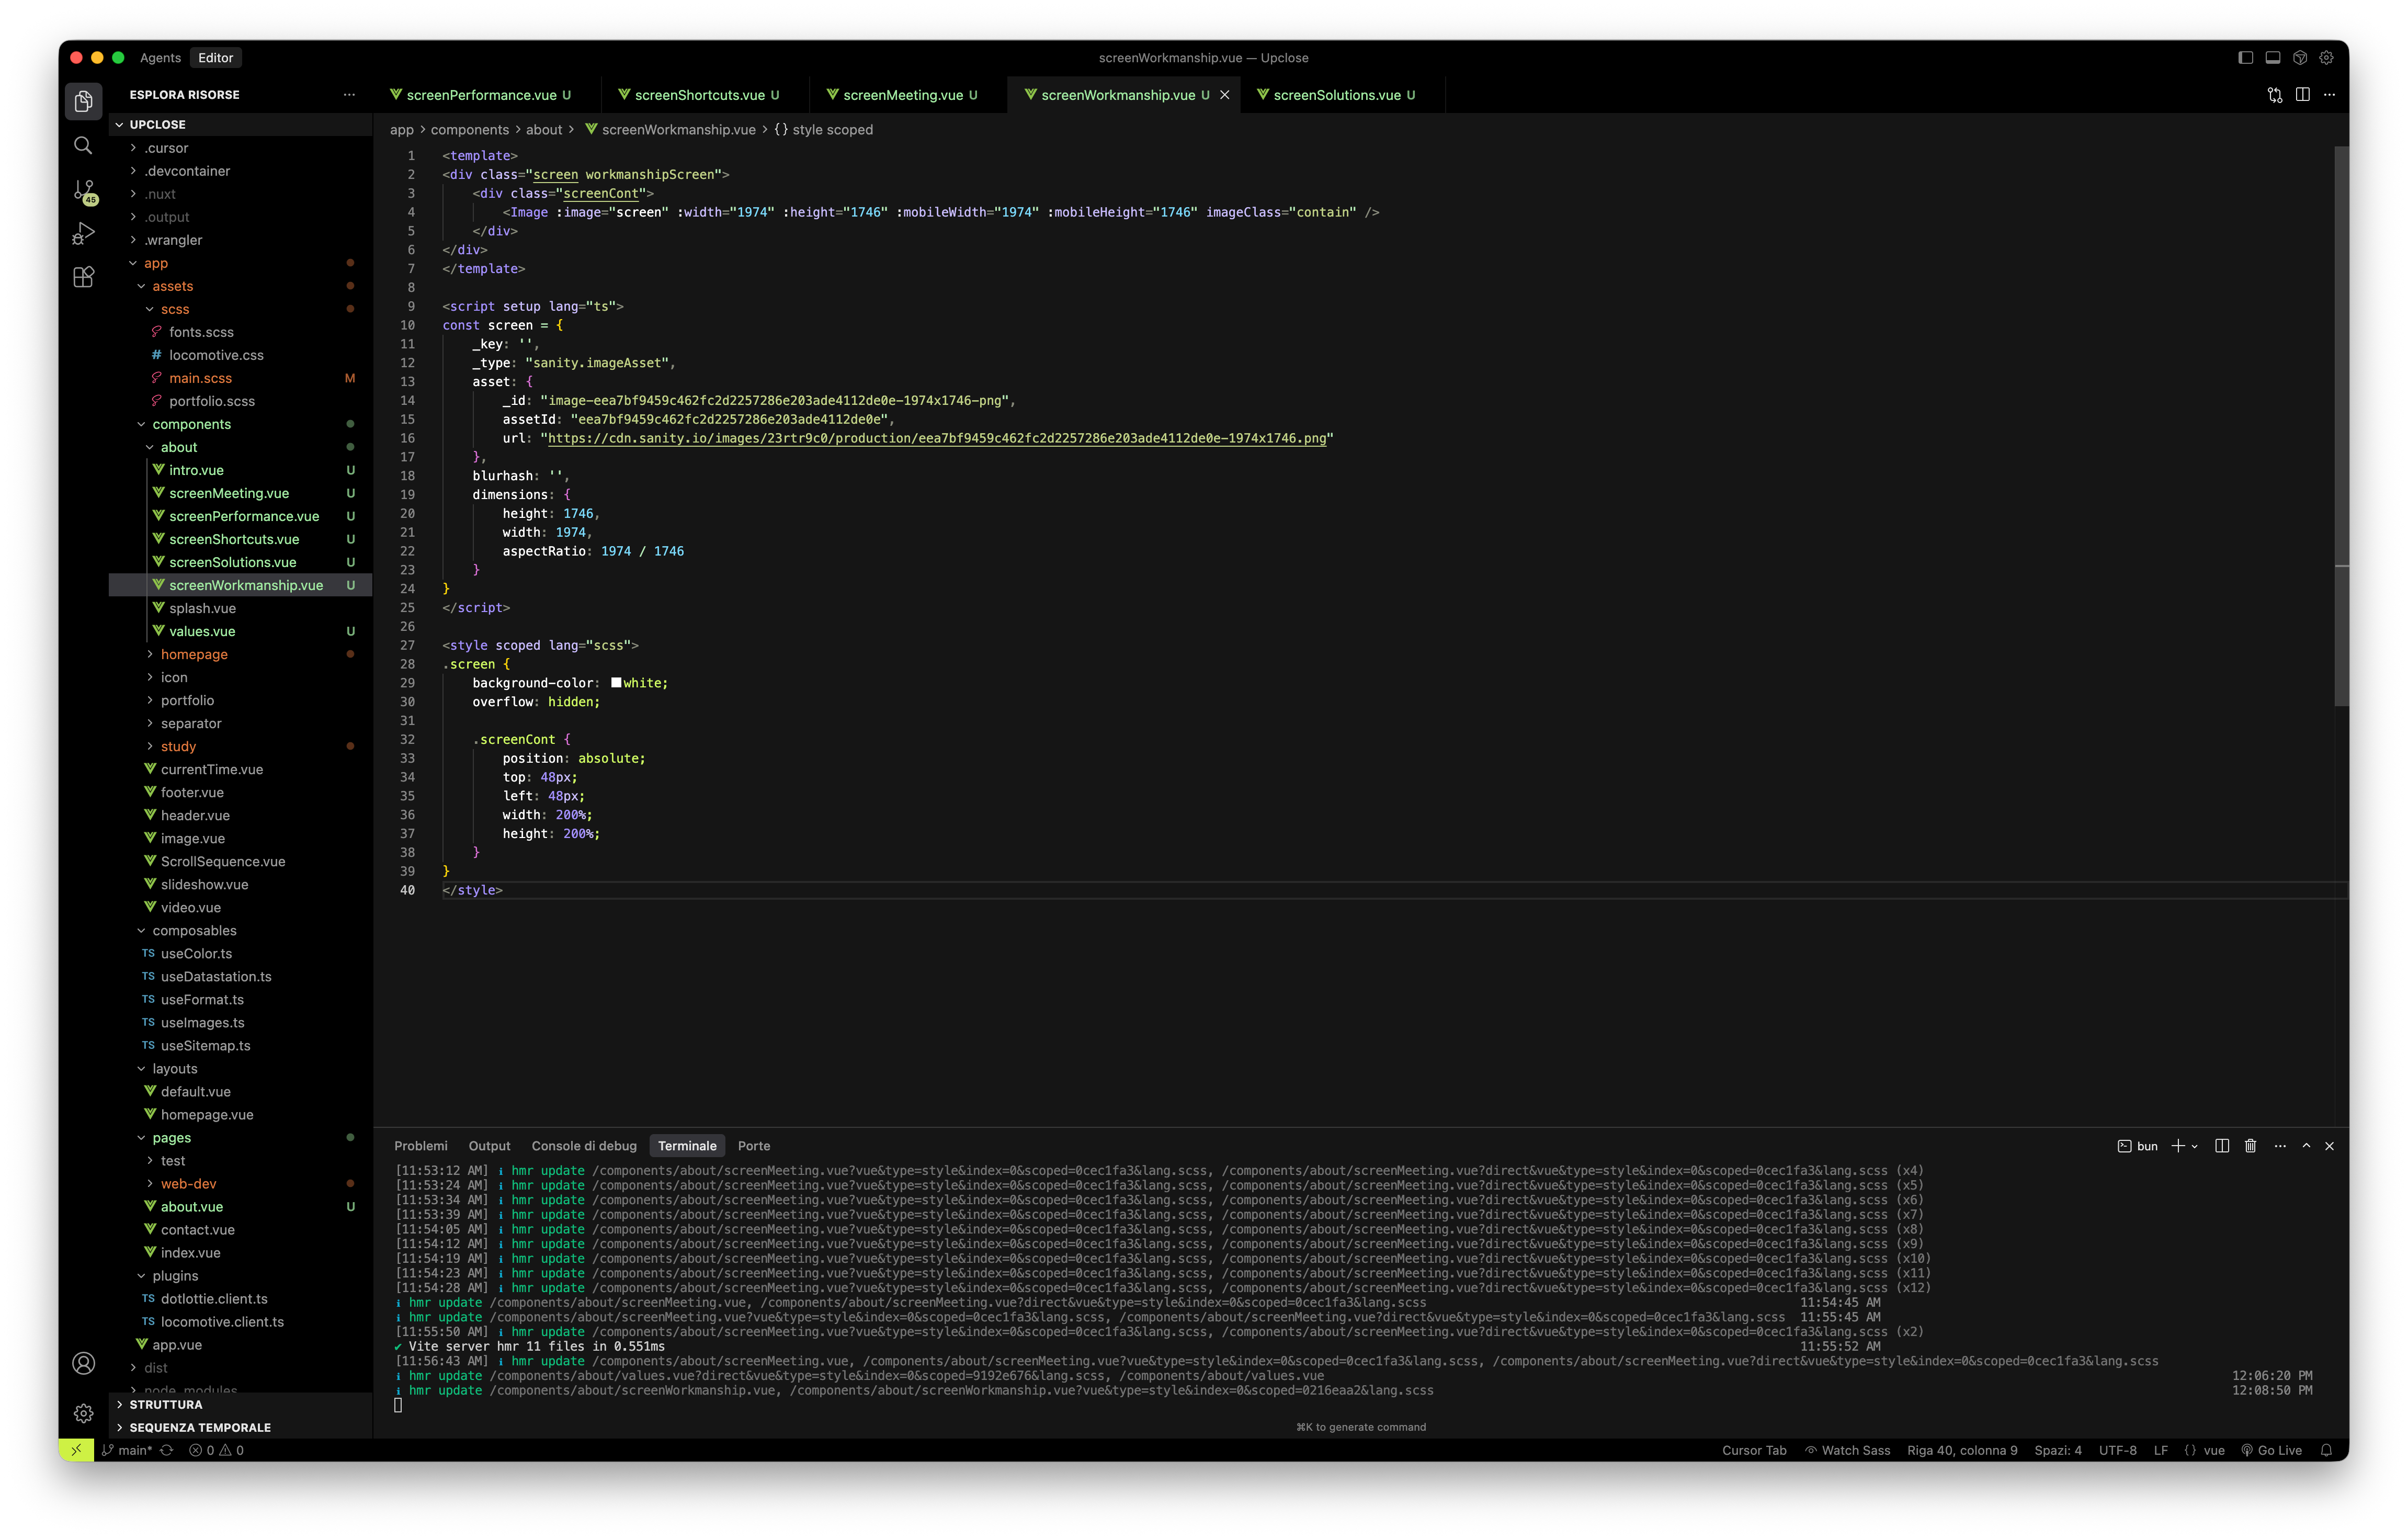Click the notifications bell in status bar
Viewport: 2408px width, 1539px height.
pyautogui.click(x=2326, y=1450)
